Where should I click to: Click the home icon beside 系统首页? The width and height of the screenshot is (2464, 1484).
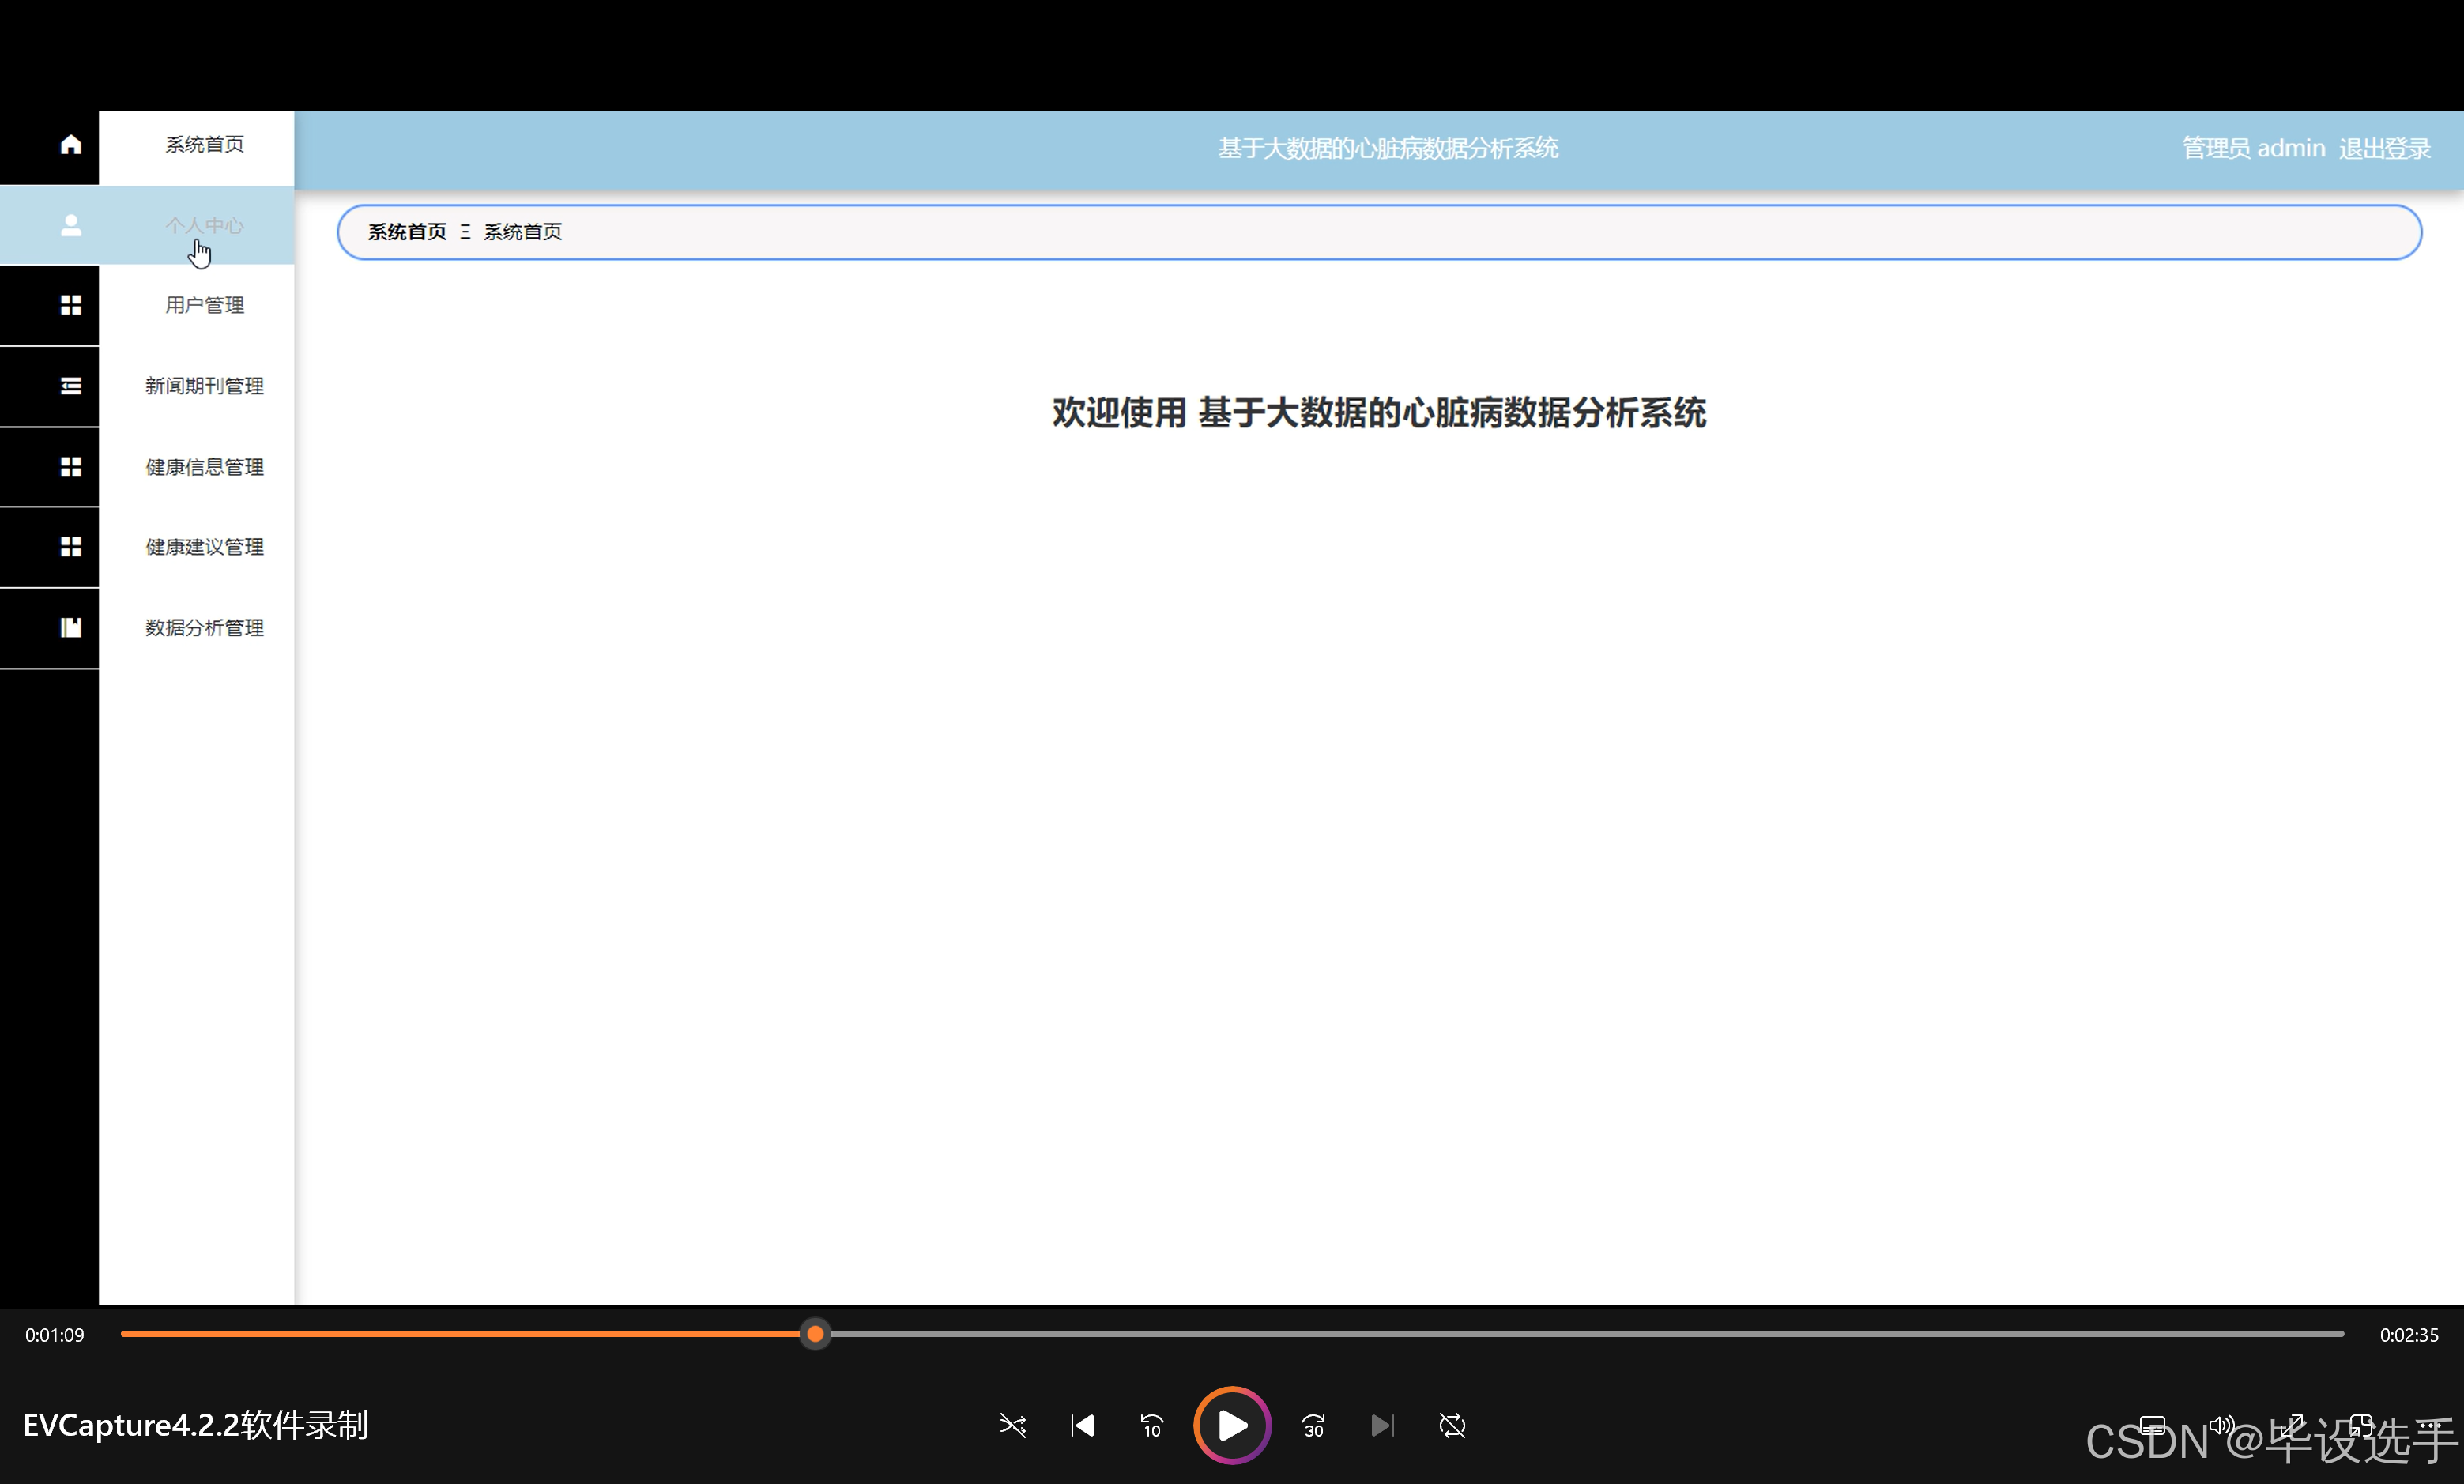point(71,145)
